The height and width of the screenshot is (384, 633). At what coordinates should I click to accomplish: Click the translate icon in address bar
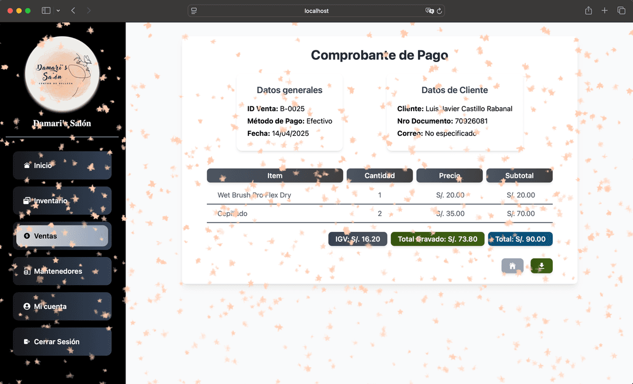pyautogui.click(x=429, y=11)
